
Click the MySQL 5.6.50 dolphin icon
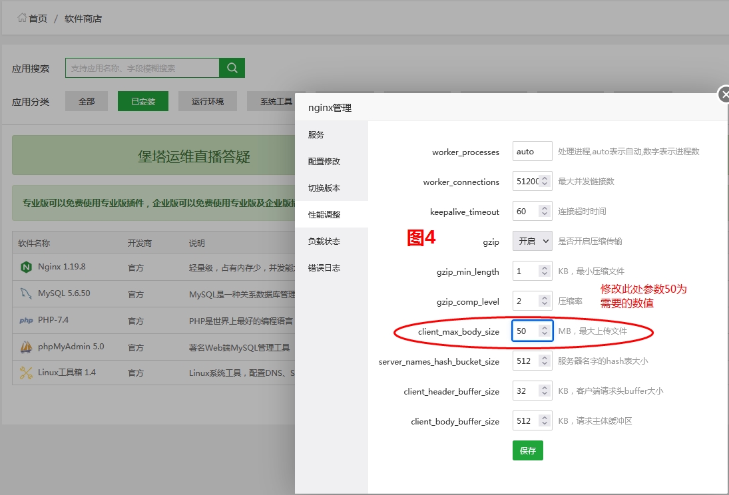26,293
